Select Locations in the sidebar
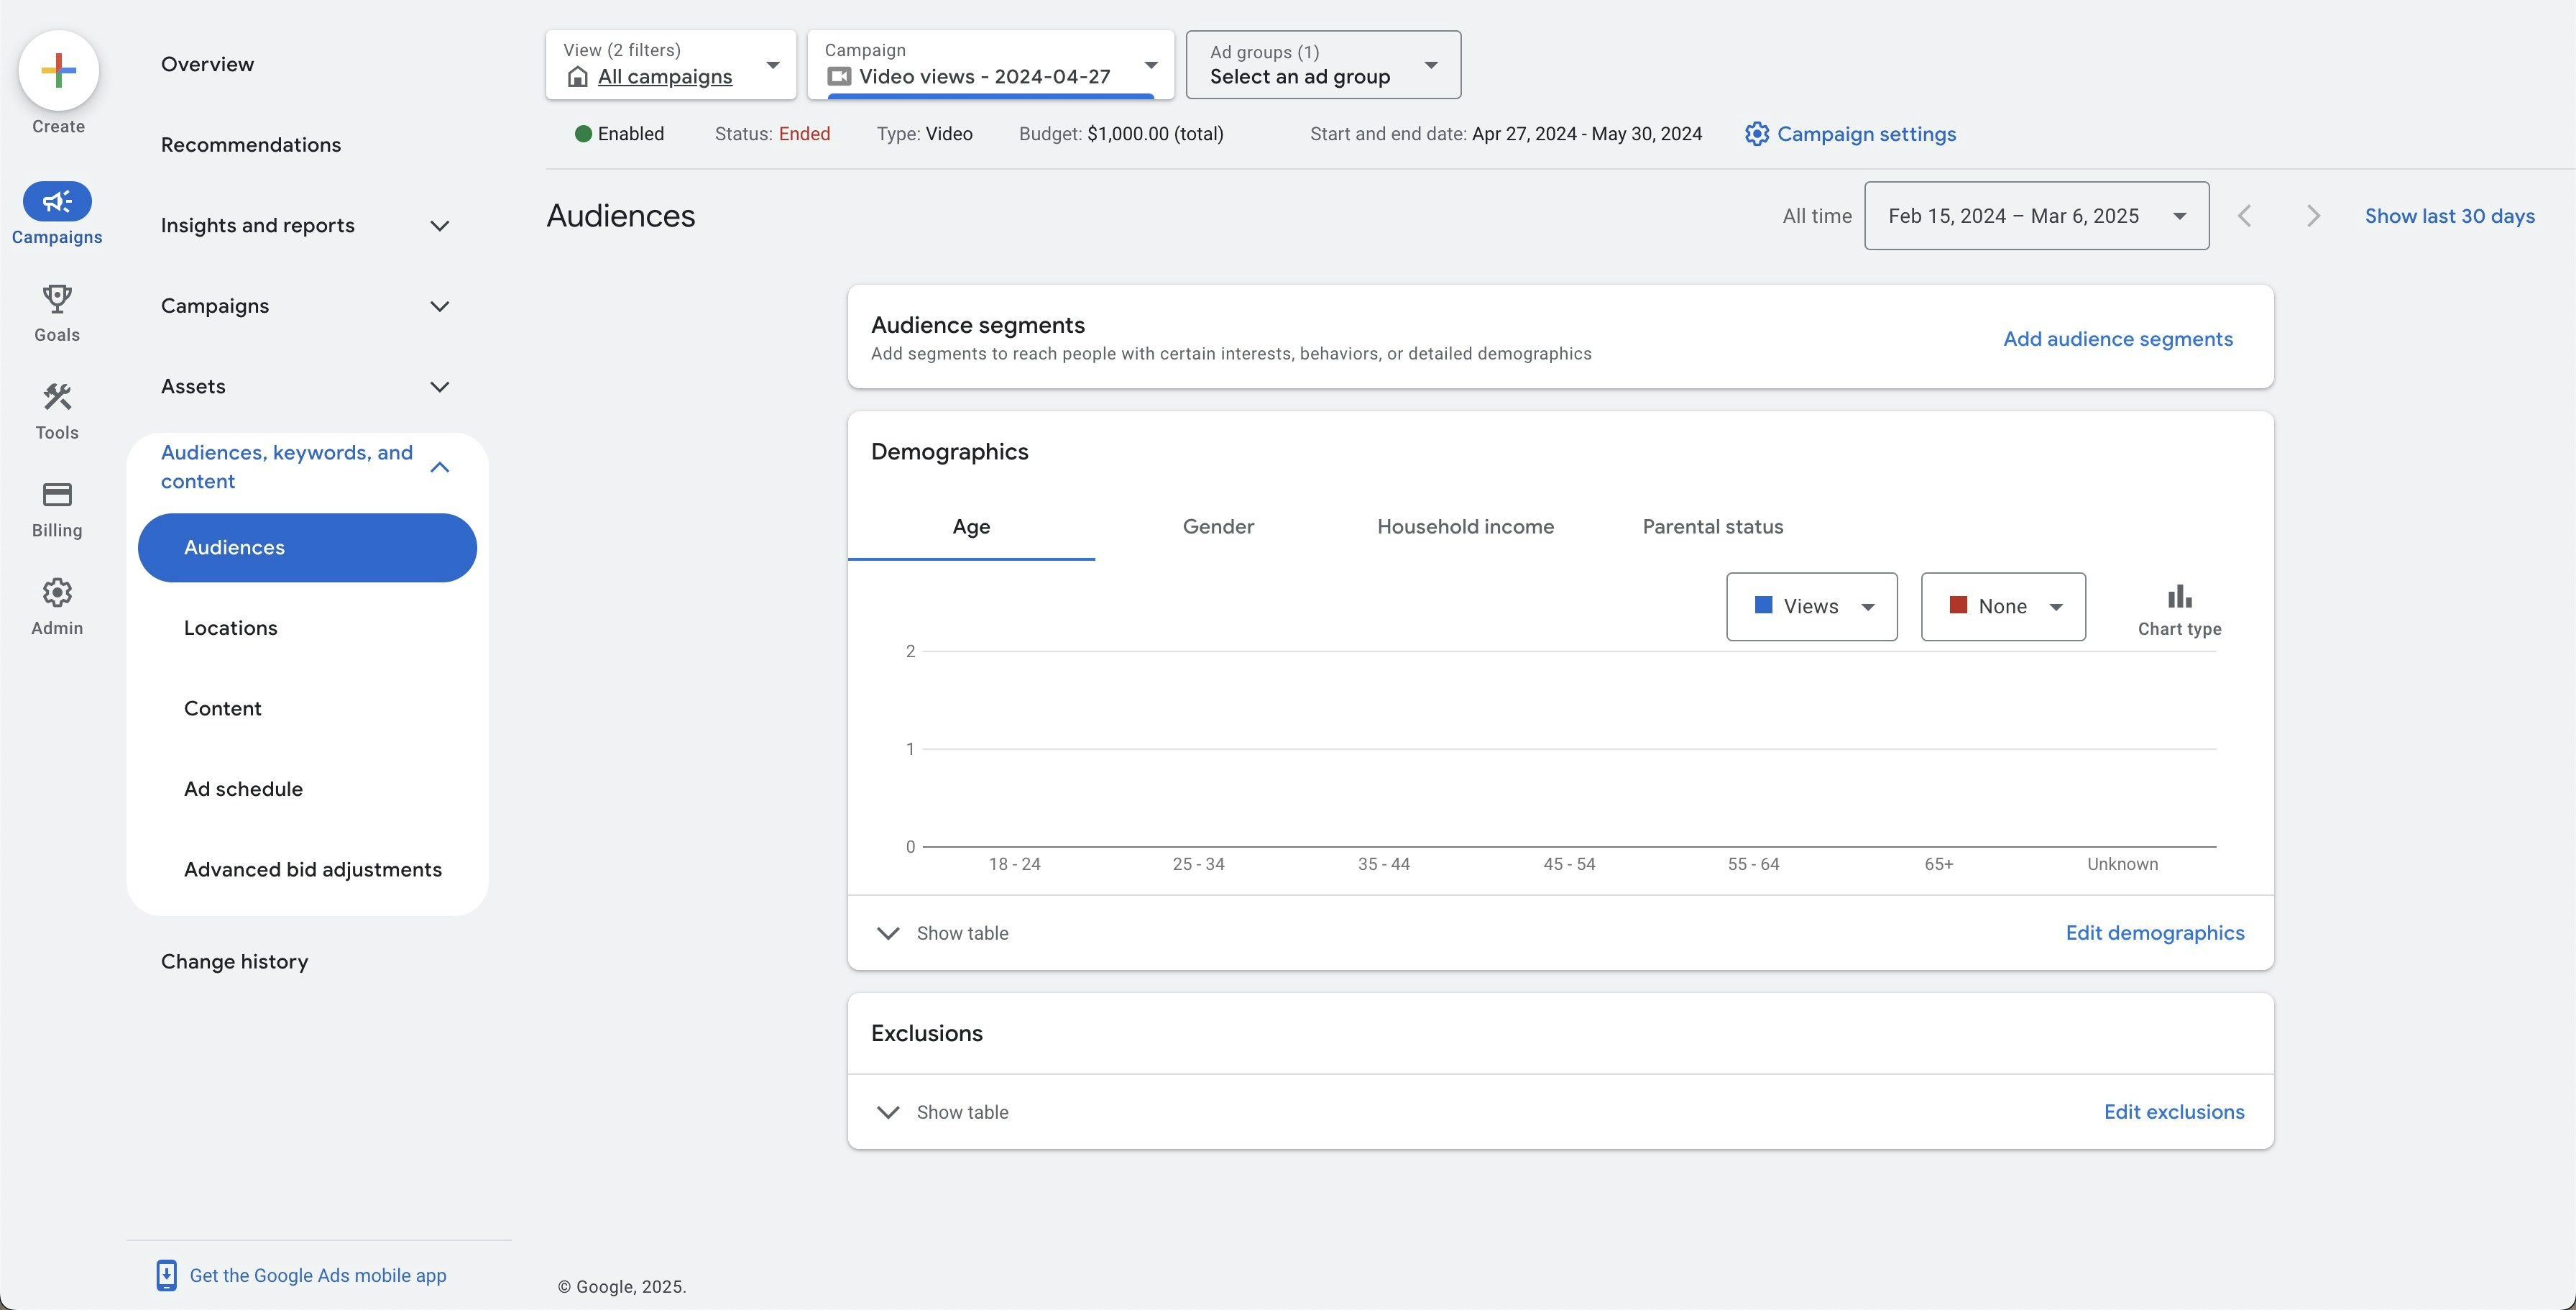Screen dimensions: 2576x1310 231,628
